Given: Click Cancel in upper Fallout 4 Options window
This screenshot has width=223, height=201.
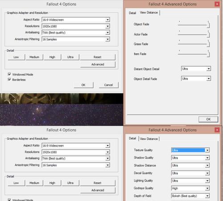Looking at the screenshot, I should pyautogui.click(x=108, y=85).
